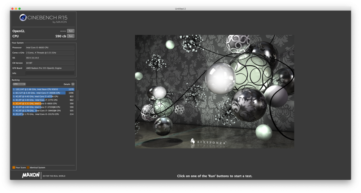The image size is (361, 193).
Task: Click the orange Your Score legend swatch
Action: coord(14,167)
